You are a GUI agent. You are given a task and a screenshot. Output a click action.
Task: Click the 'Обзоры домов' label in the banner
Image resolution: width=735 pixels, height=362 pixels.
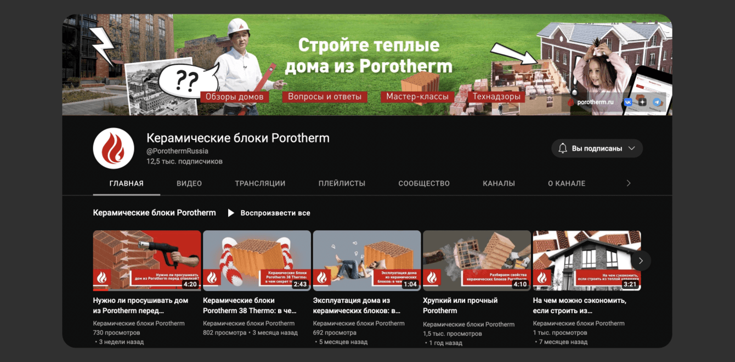pyautogui.click(x=234, y=97)
